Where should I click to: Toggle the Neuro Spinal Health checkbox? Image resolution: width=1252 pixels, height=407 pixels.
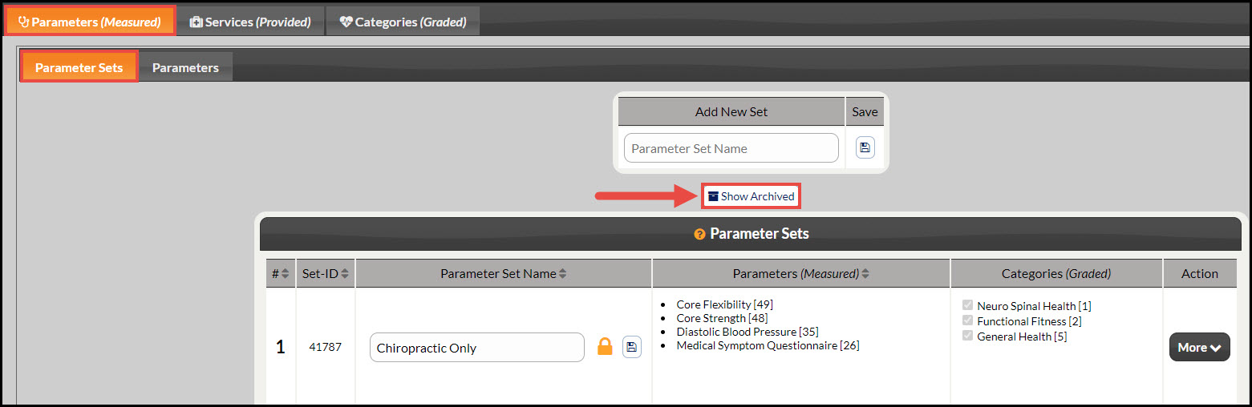(967, 305)
